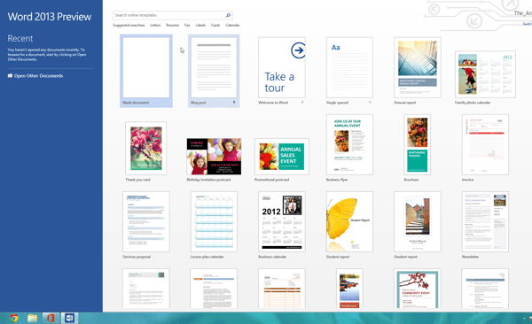Click the search magnifier icon for online templates
This screenshot has width=532, height=324.
point(228,15)
